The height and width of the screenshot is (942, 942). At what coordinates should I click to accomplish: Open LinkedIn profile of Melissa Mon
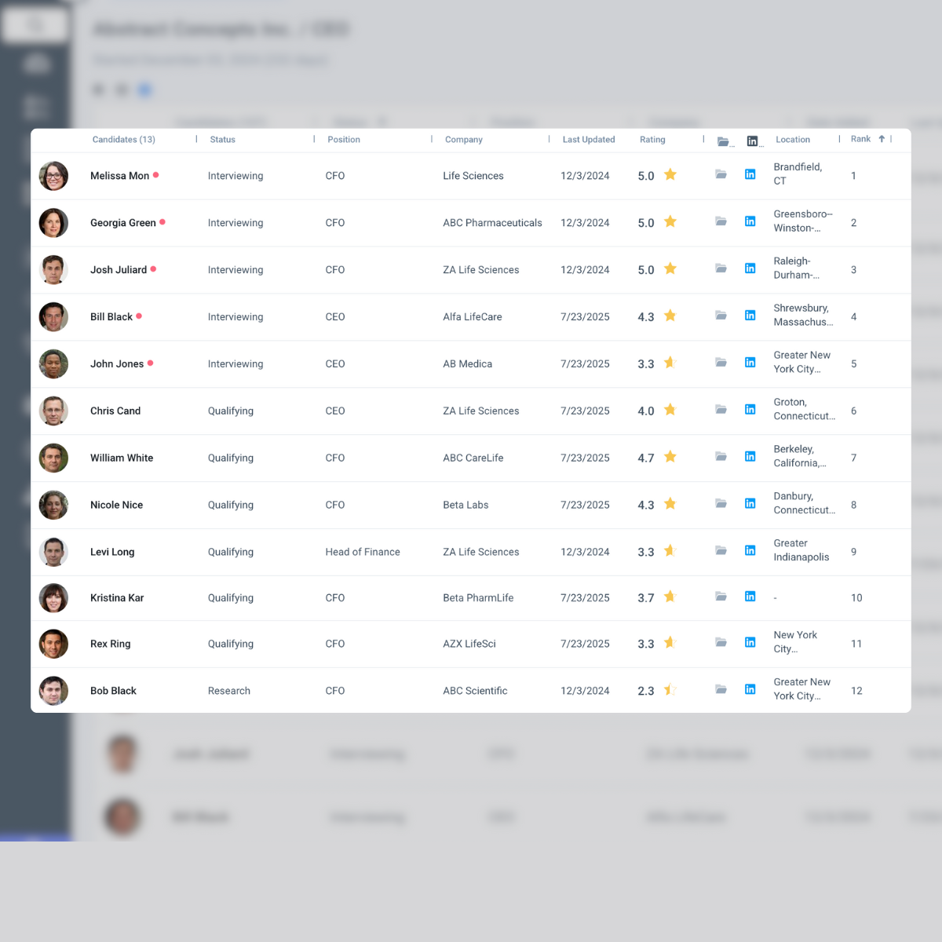coord(750,174)
